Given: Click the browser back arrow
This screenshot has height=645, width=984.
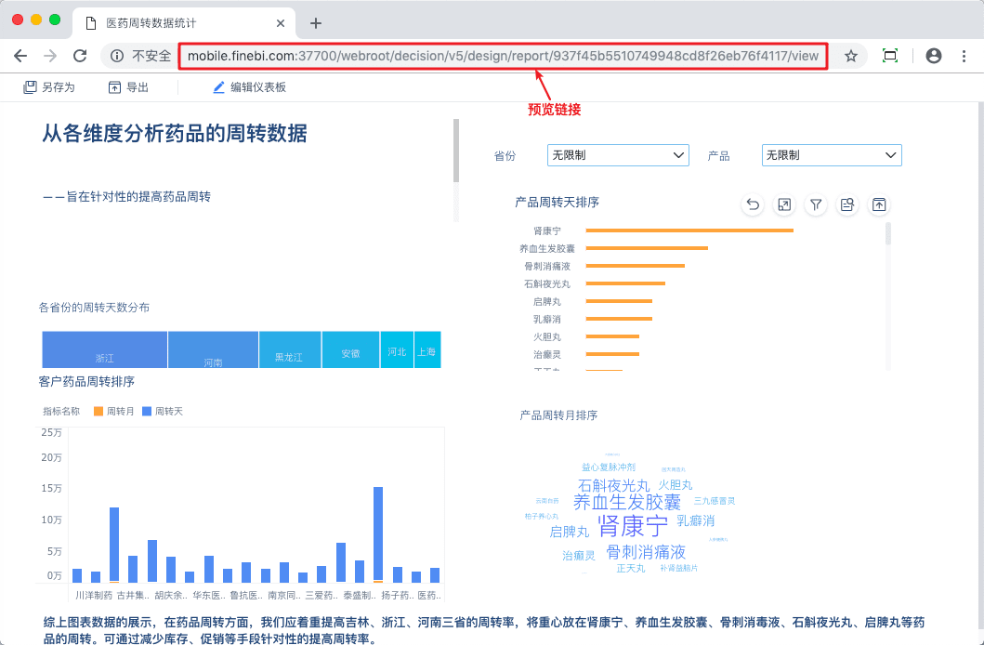Looking at the screenshot, I should click(x=20, y=56).
